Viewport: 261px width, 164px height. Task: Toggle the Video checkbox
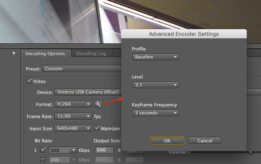(x=29, y=81)
